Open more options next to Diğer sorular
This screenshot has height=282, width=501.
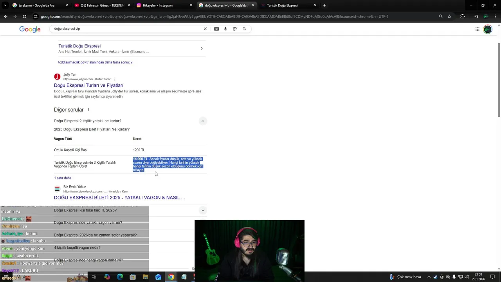tap(88, 110)
